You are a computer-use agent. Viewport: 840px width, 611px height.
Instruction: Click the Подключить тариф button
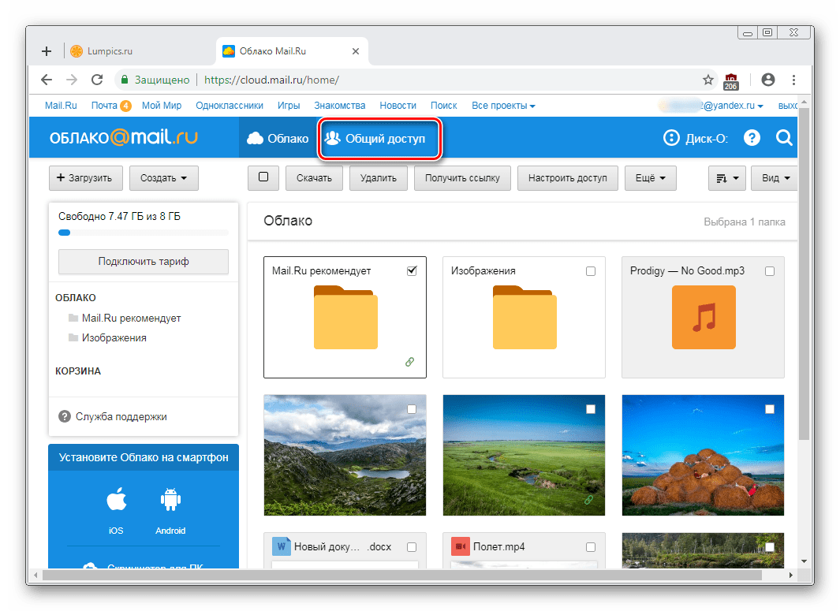(144, 262)
